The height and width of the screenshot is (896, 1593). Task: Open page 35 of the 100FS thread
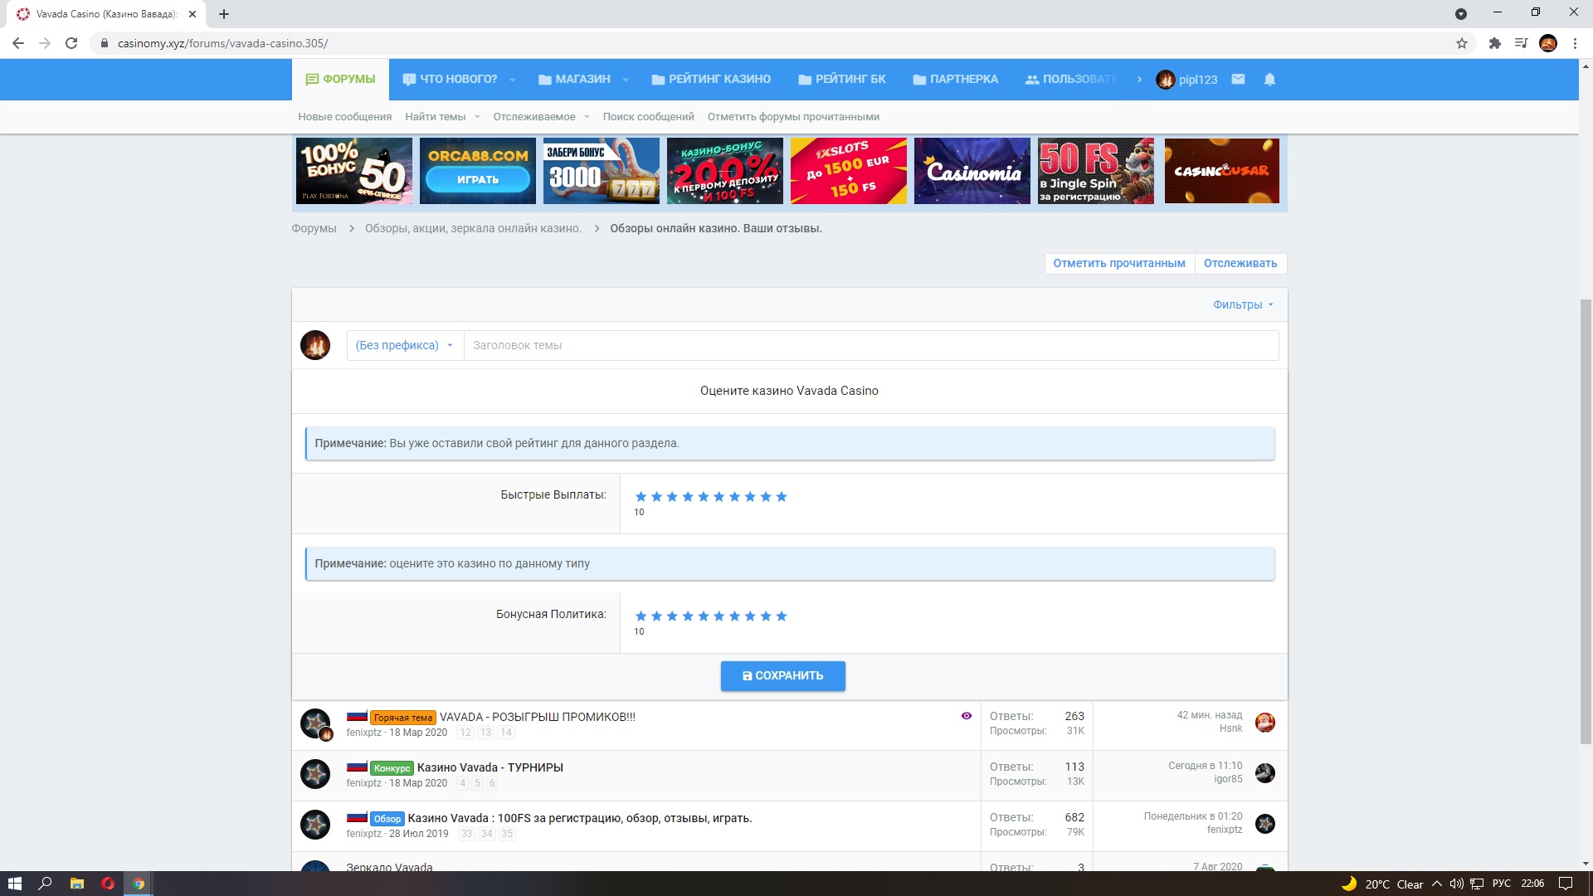click(507, 834)
